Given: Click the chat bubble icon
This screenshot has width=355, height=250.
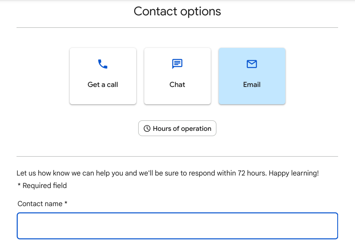Looking at the screenshot, I should pos(177,64).
